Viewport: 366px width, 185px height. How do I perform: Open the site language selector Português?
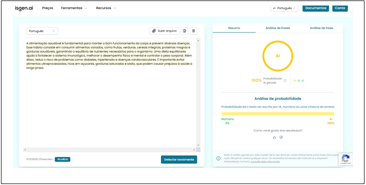[284, 8]
